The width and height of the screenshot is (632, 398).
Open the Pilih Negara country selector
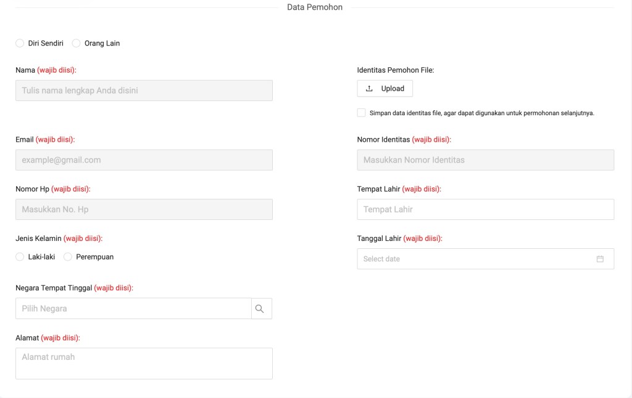click(x=133, y=309)
